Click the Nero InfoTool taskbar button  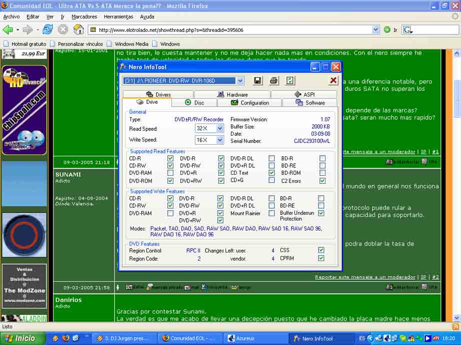point(321,338)
